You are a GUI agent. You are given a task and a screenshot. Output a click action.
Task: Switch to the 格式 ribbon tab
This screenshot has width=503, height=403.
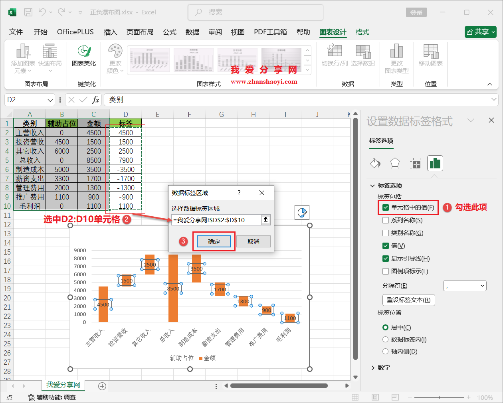tap(362, 32)
